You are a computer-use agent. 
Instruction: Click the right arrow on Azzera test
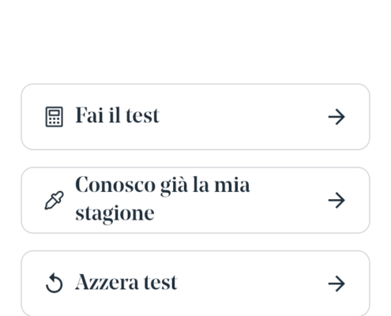click(x=336, y=284)
